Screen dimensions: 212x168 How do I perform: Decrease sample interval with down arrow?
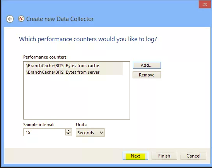(68, 134)
